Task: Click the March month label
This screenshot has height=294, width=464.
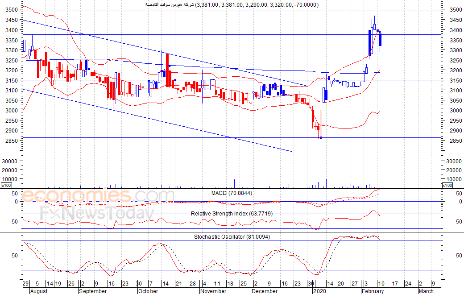Action: [425, 291]
